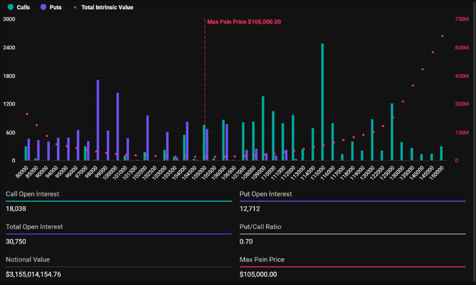This screenshot has height=285, width=476.
Task: Click the Put/Call Ratio value 0.70
Action: pyautogui.click(x=246, y=241)
